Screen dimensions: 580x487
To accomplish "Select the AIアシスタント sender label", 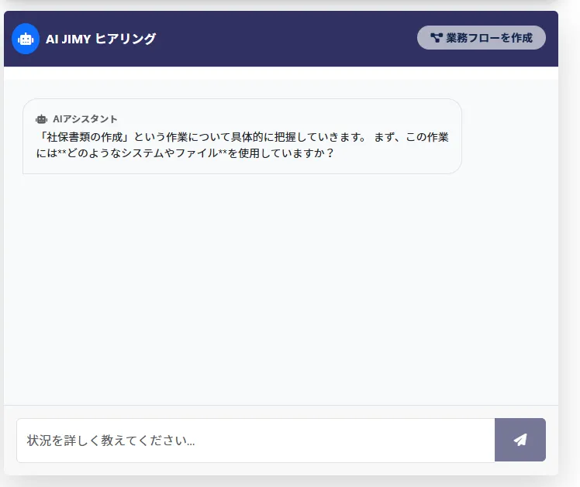I will click(85, 119).
